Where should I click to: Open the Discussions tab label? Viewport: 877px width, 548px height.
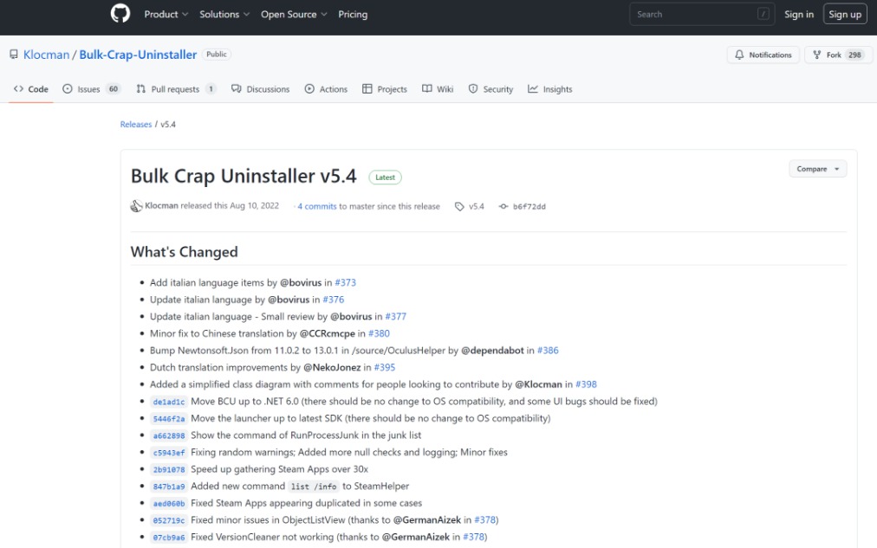tap(268, 89)
